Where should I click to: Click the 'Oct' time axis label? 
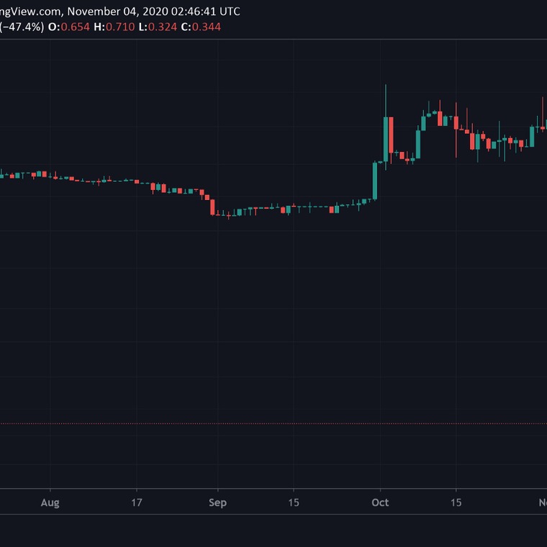click(x=380, y=502)
